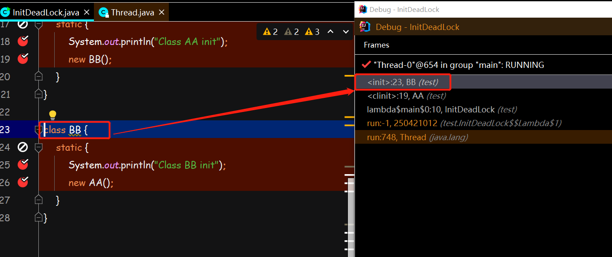The height and width of the screenshot is (257, 612).
Task: Collapse the static block at line 17
Action: [x=38, y=25]
